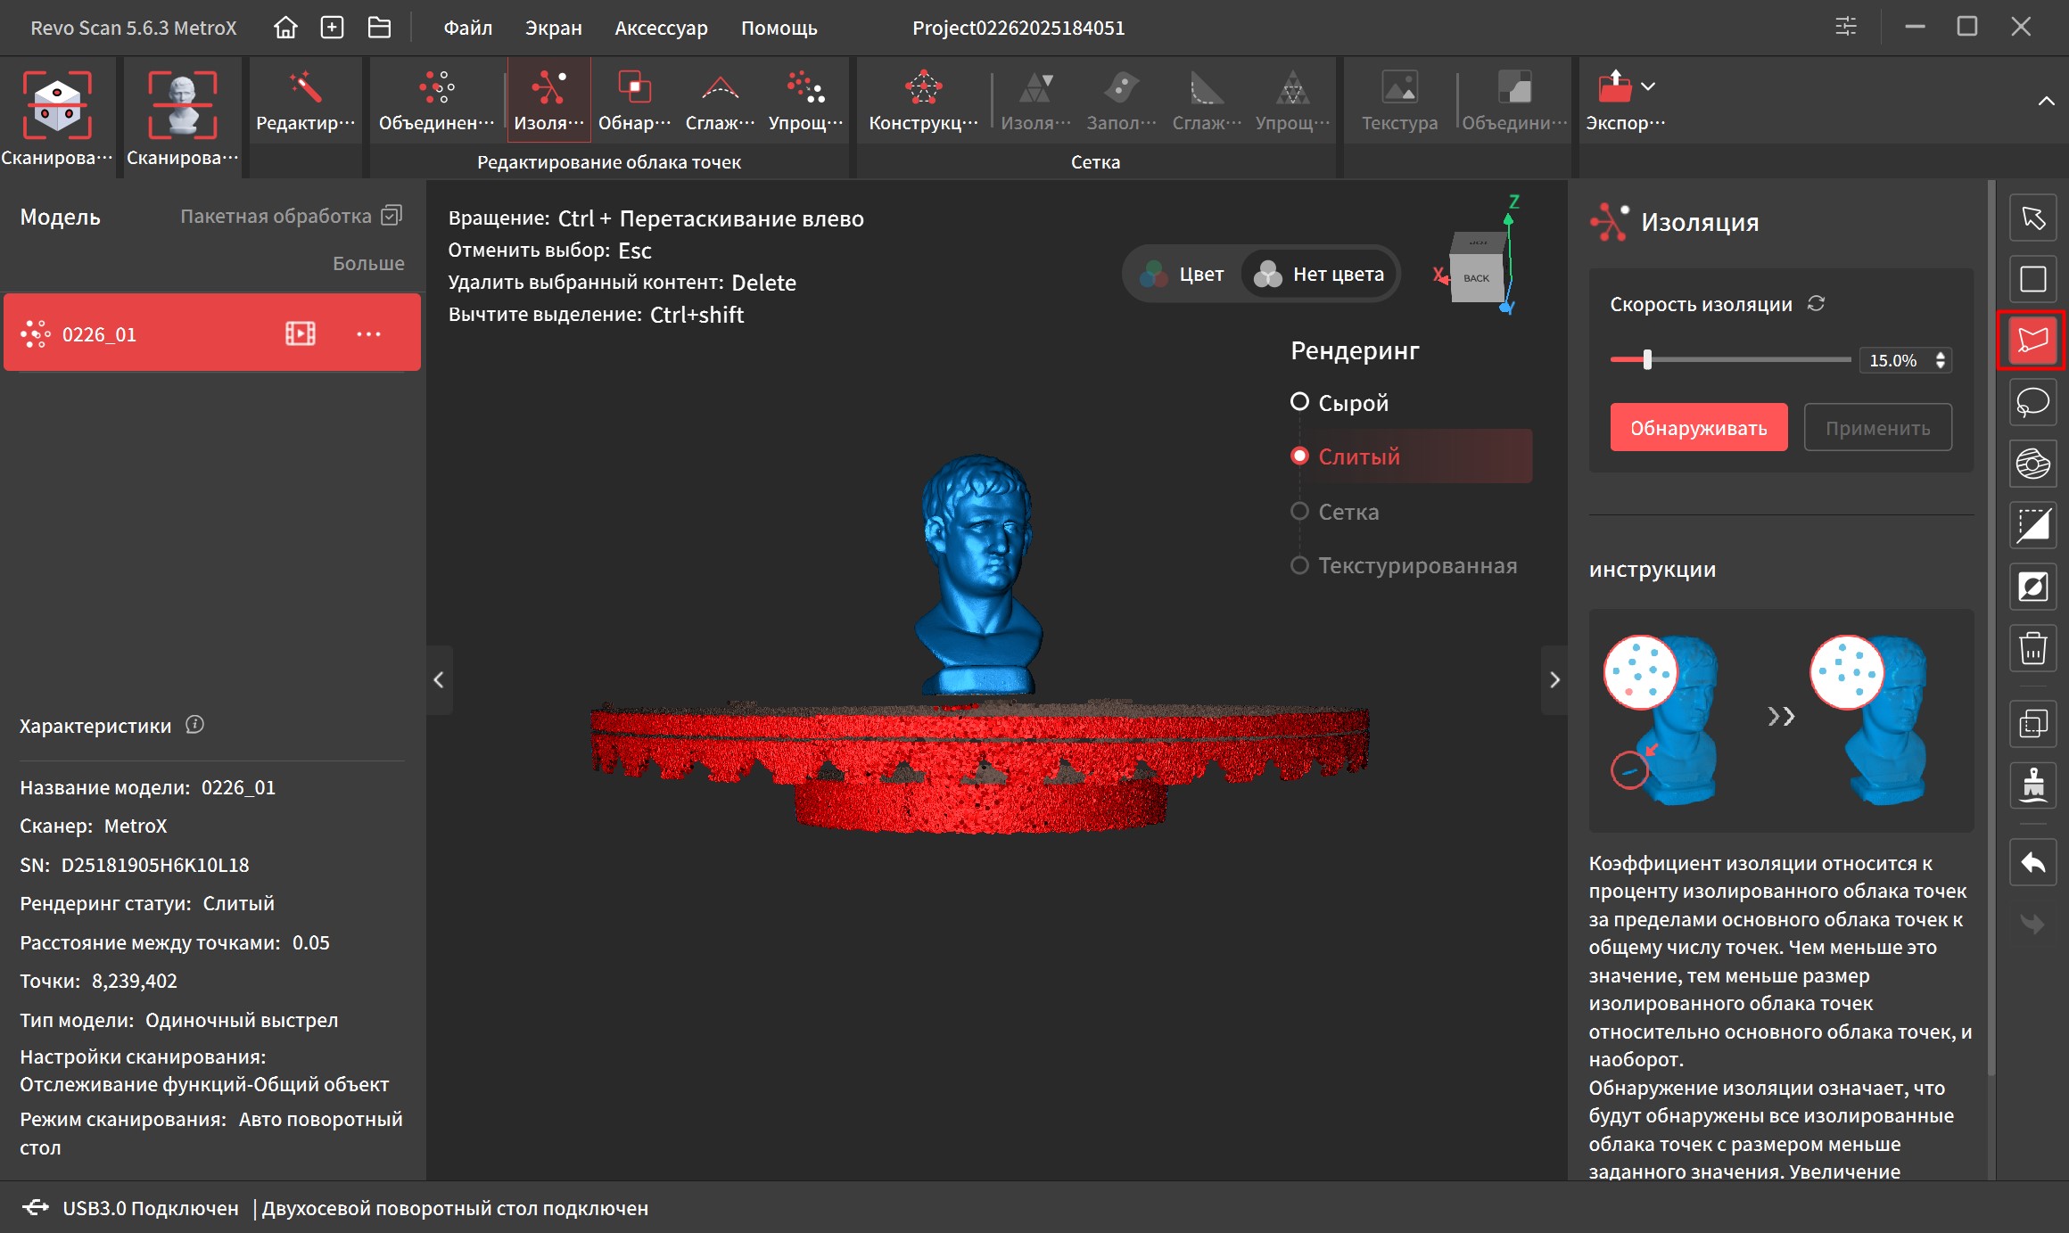Click the delete trash can icon
The width and height of the screenshot is (2069, 1233).
point(2032,648)
